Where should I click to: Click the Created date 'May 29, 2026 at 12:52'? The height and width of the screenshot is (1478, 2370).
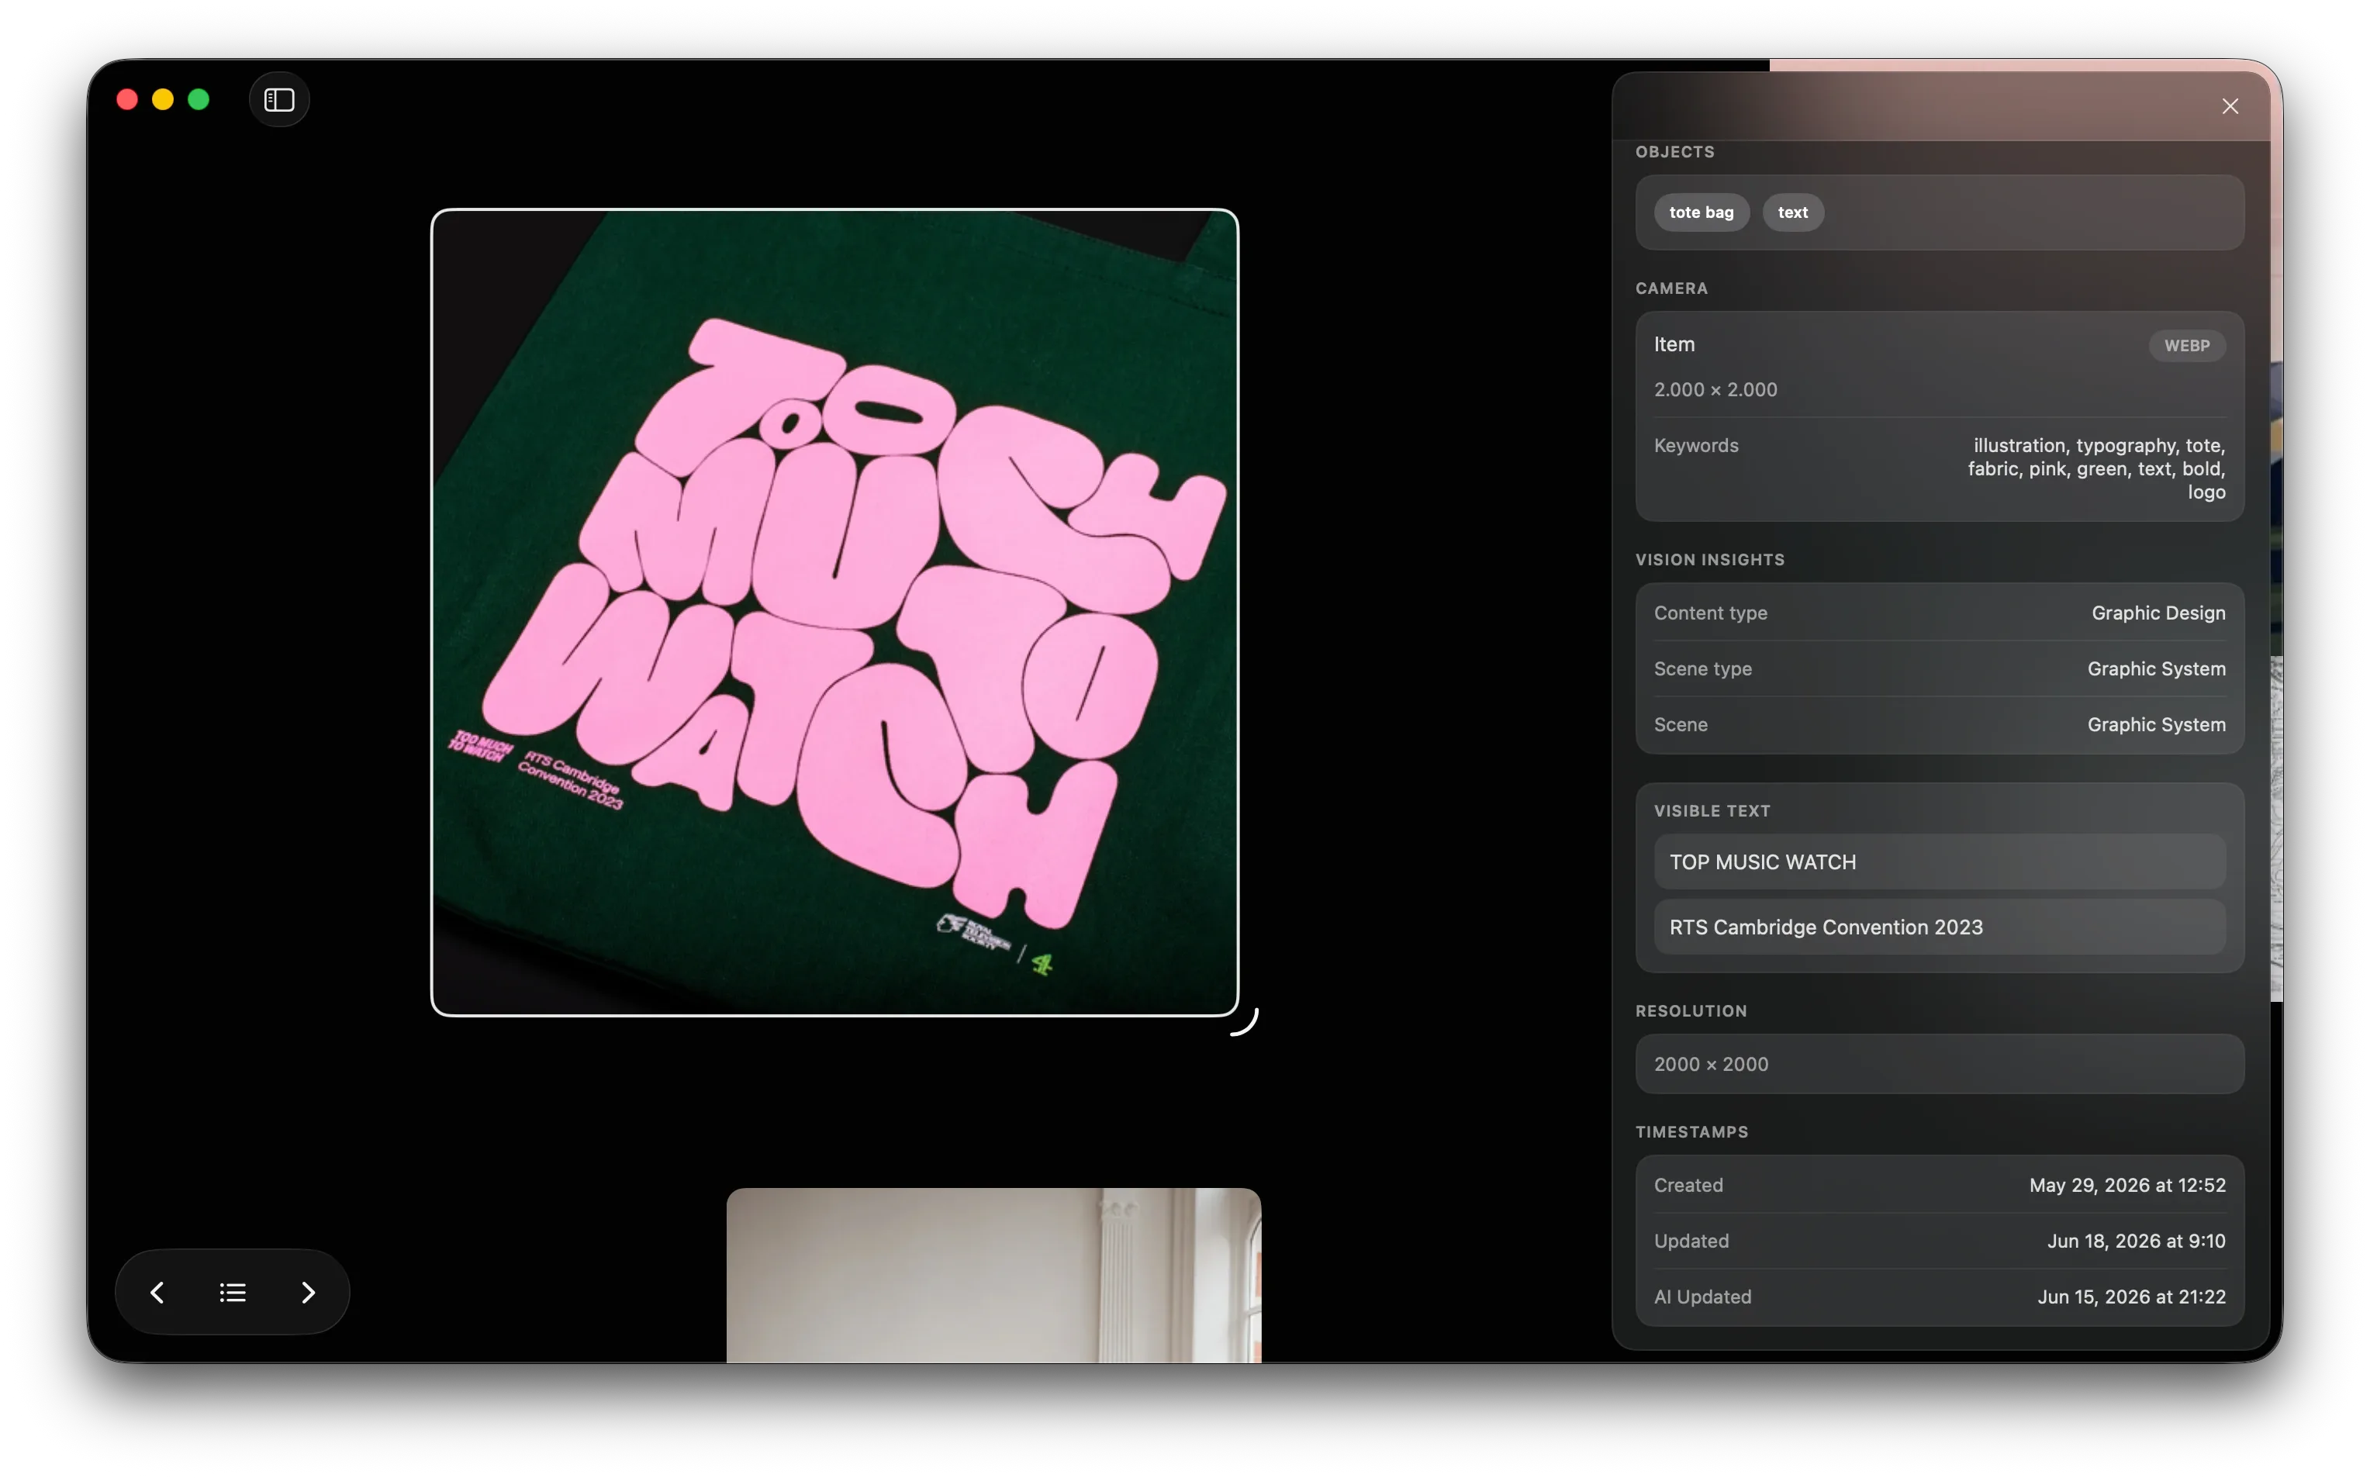click(2126, 1185)
